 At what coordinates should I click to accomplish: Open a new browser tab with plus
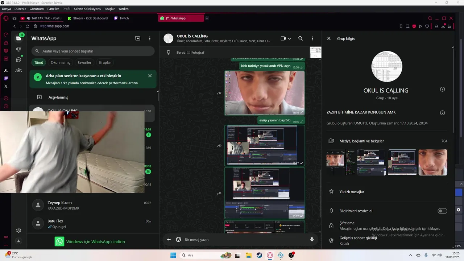click(x=207, y=18)
